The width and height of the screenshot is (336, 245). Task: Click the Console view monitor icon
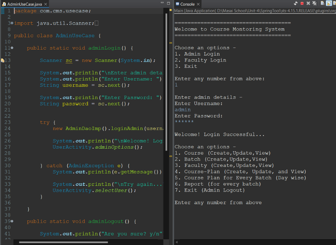pos(177,4)
